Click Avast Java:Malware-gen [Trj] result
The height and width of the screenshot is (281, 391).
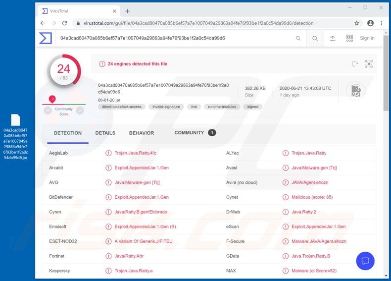coord(314,168)
